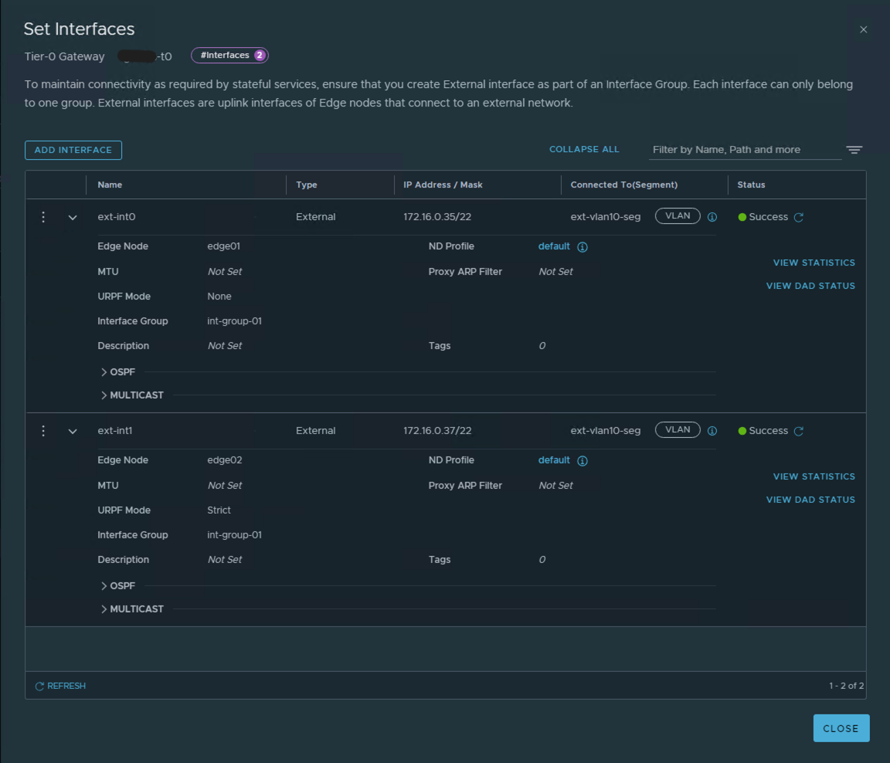Click the URPF Mode value None
Image resolution: width=890 pixels, height=763 pixels.
(x=219, y=296)
